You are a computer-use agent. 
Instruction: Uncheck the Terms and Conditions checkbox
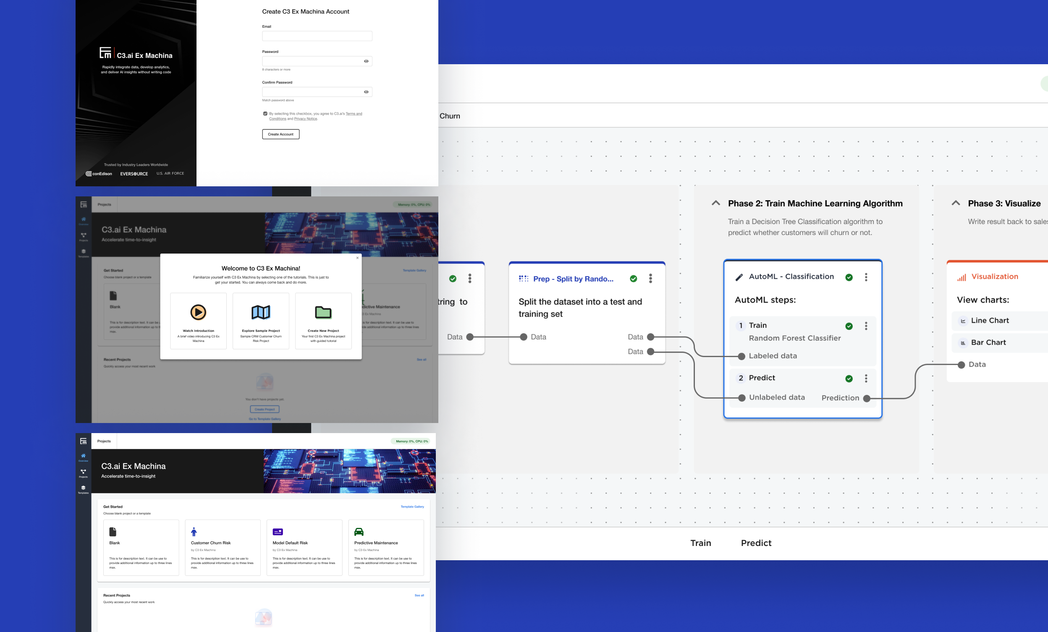[x=265, y=113]
